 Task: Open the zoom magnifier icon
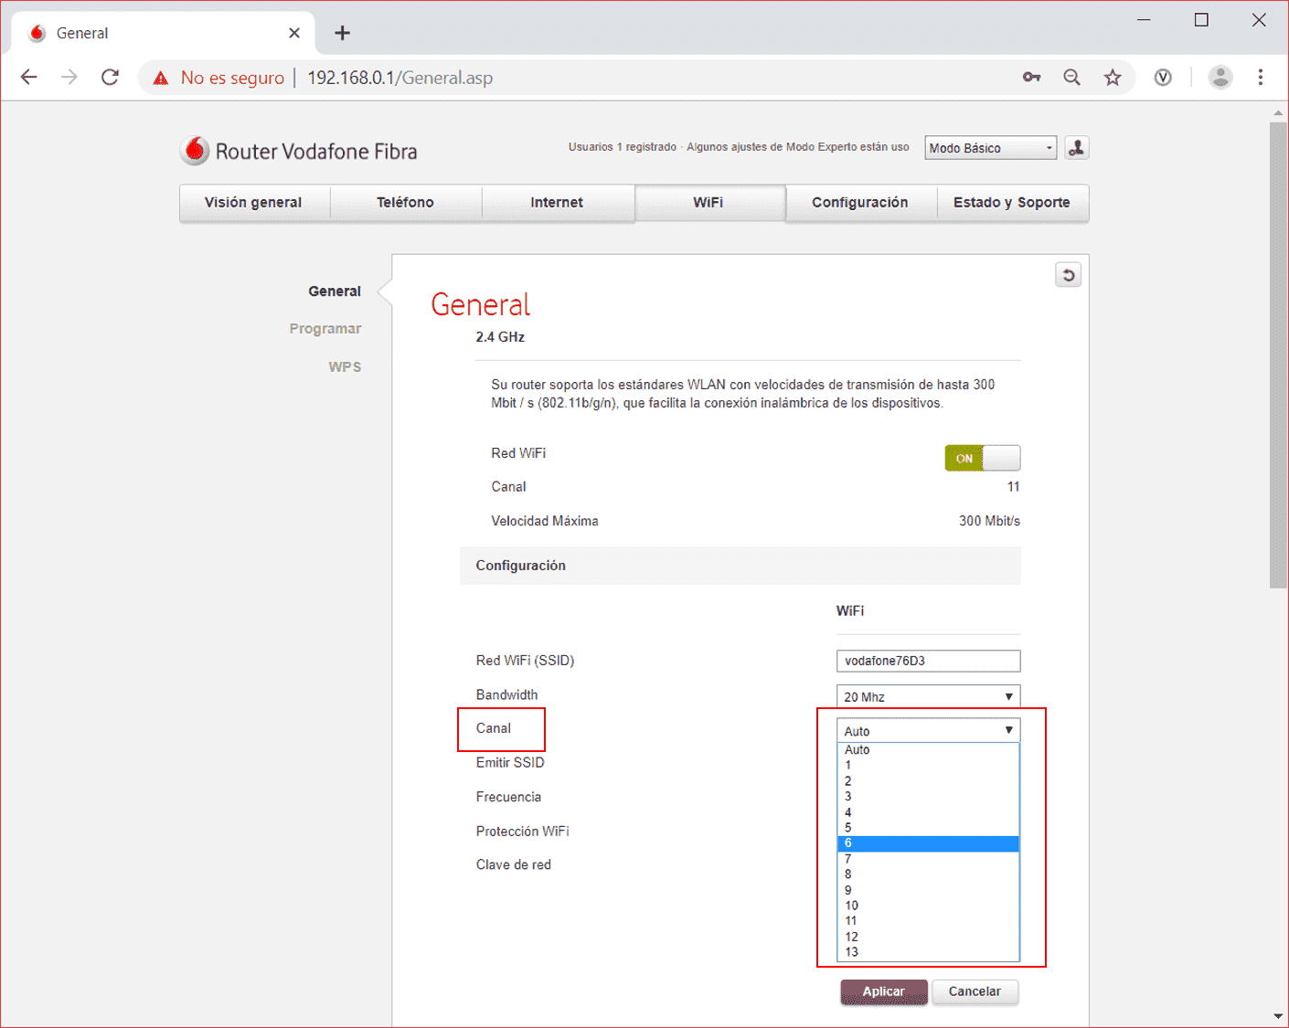(x=1071, y=78)
